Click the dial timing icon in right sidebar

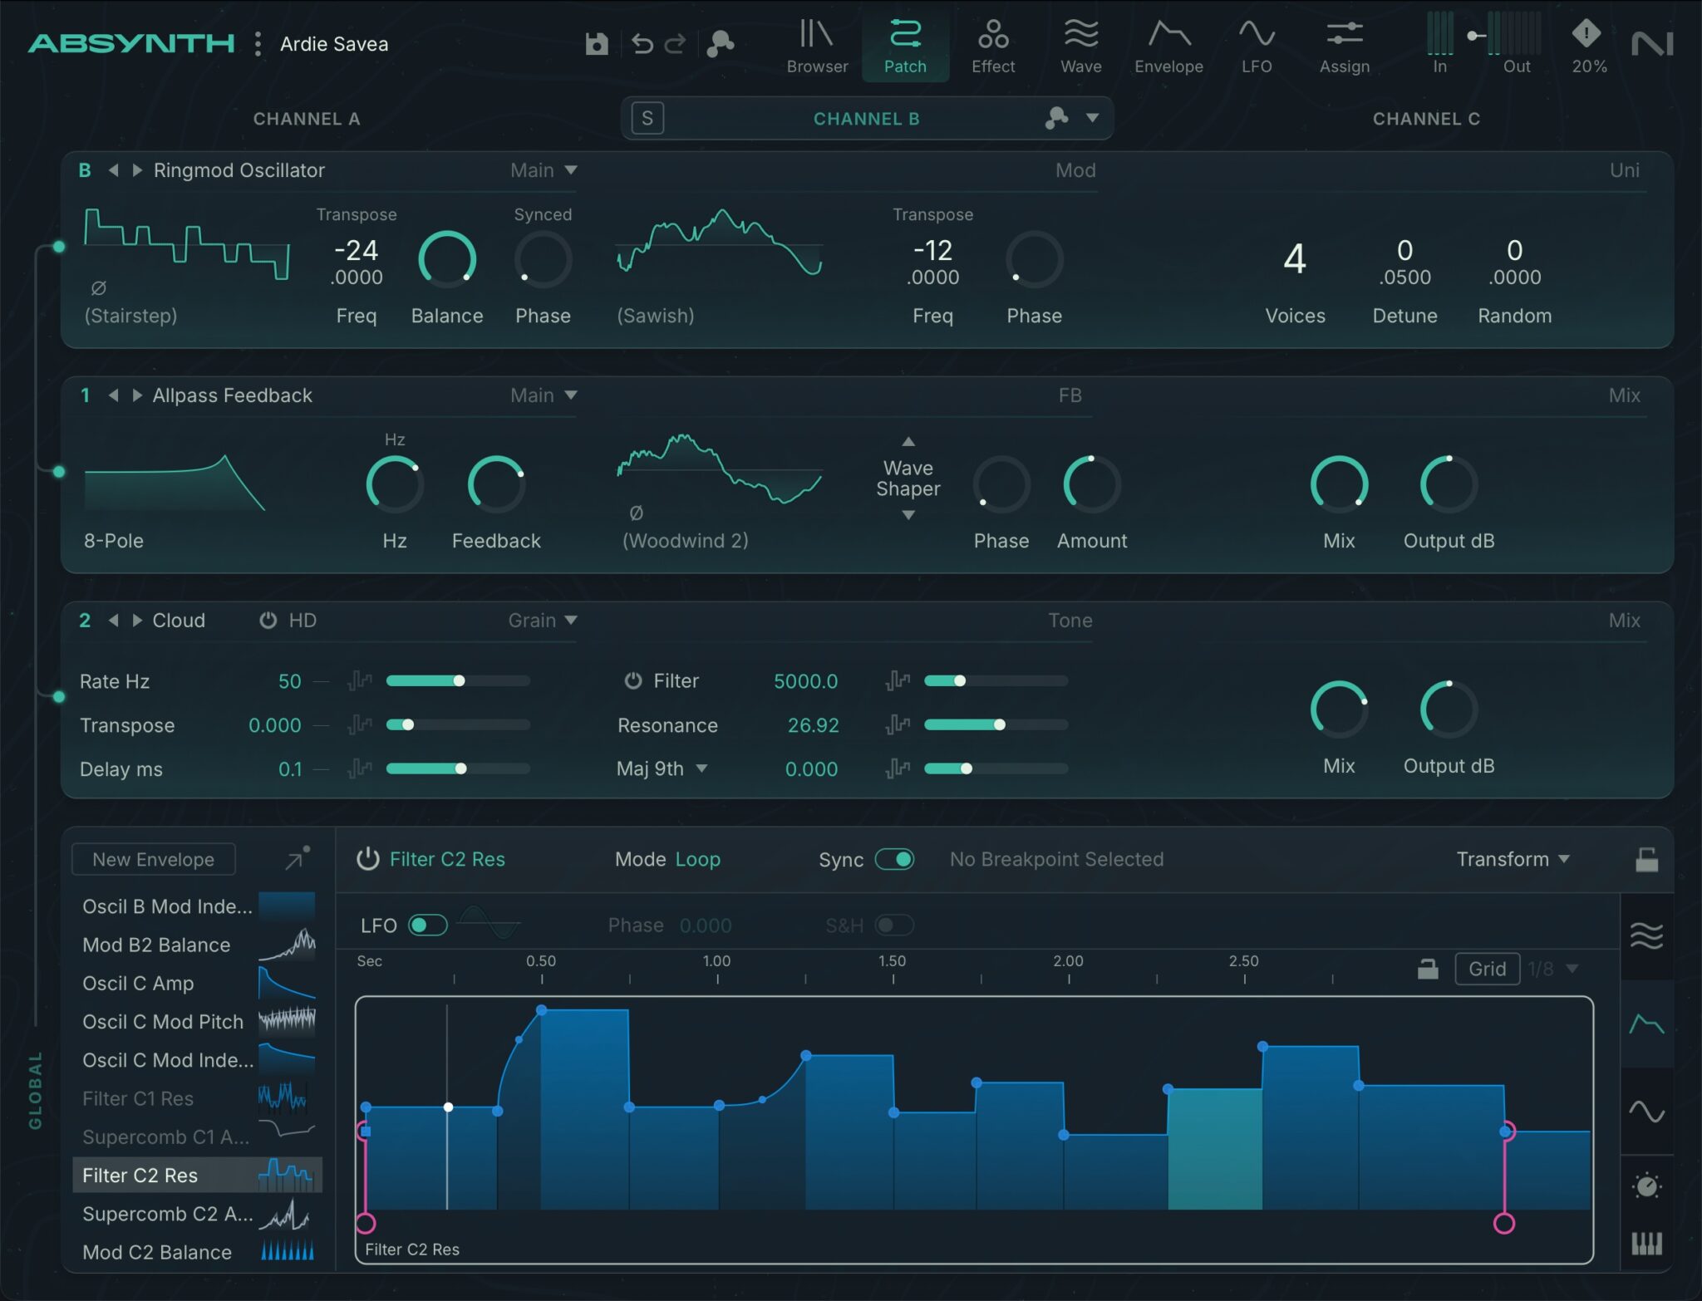[x=1646, y=1186]
